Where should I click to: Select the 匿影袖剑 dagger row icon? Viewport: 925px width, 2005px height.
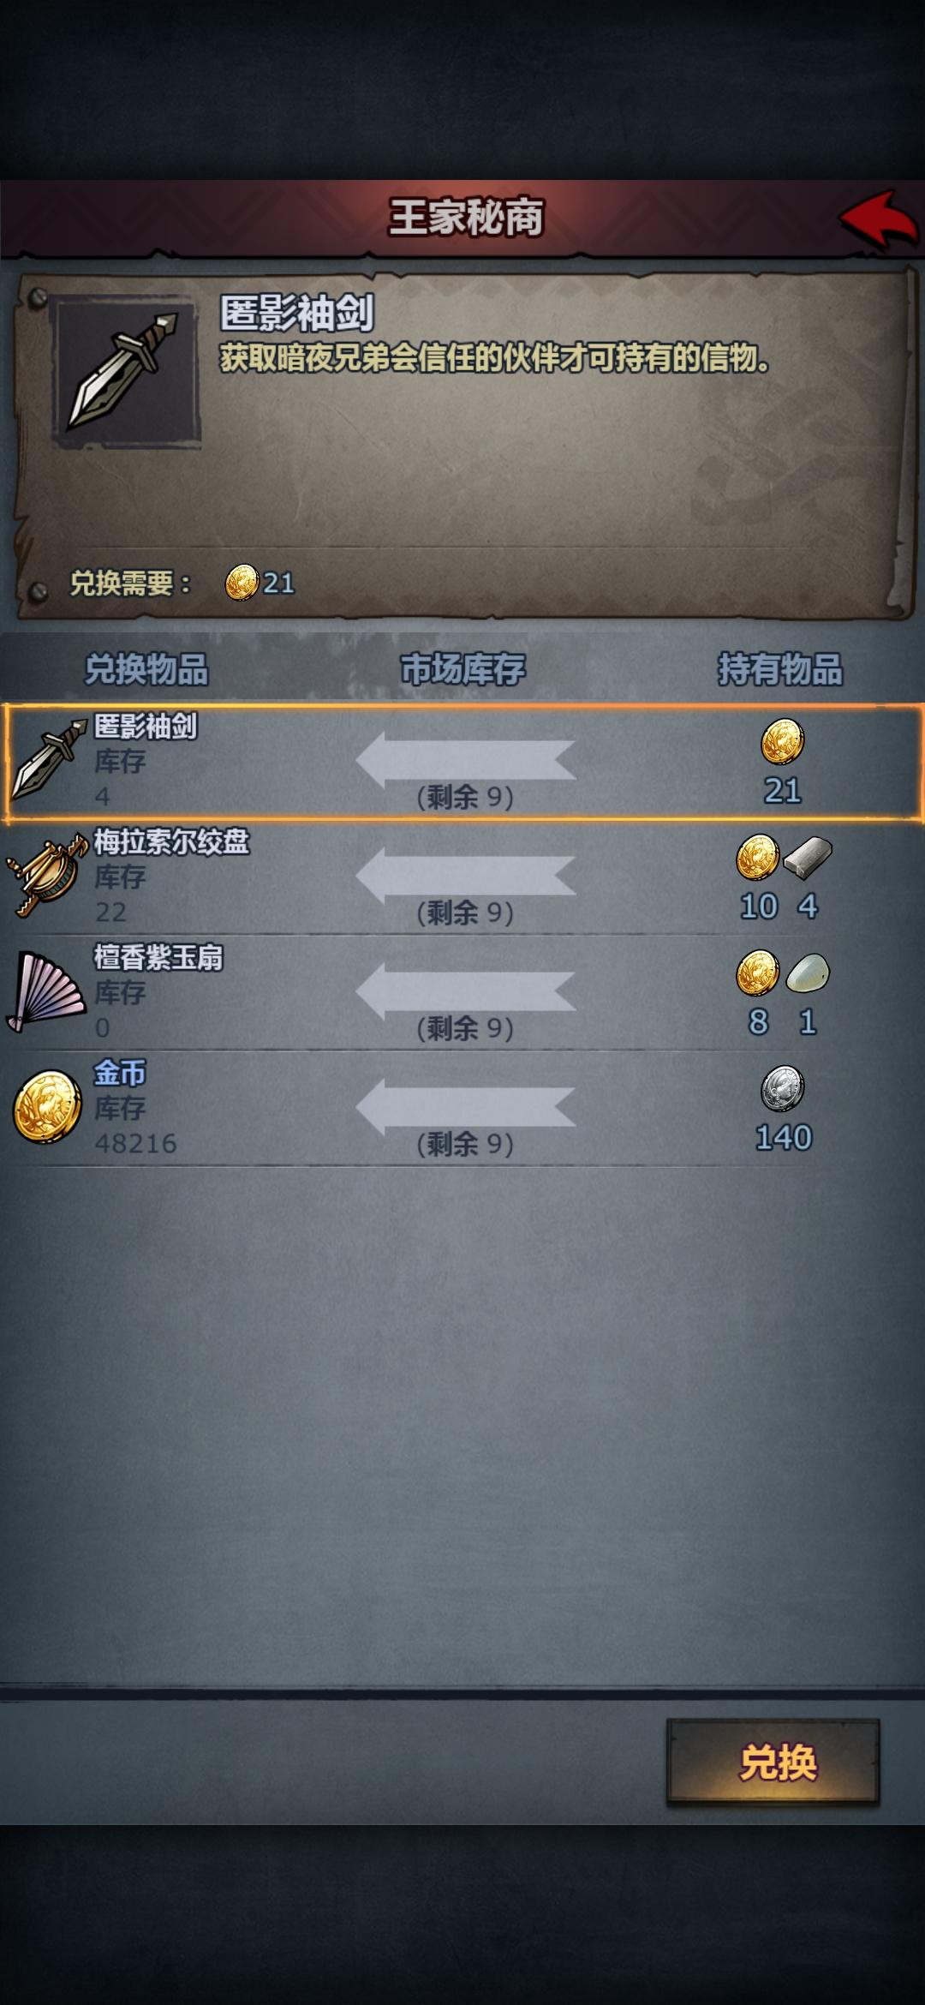(50, 759)
